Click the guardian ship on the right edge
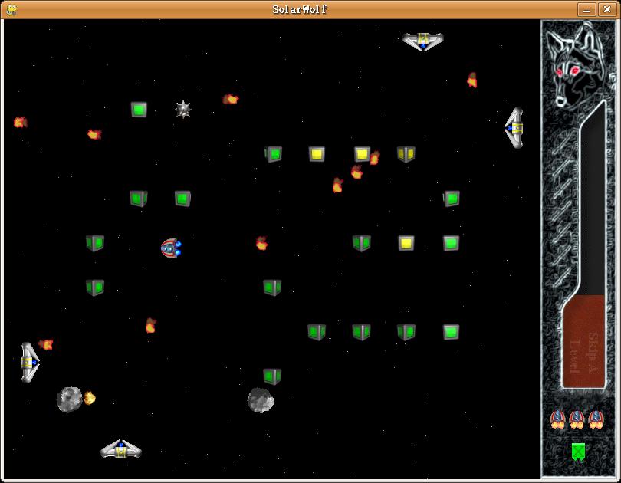Viewport: 621px width, 483px height. [514, 128]
